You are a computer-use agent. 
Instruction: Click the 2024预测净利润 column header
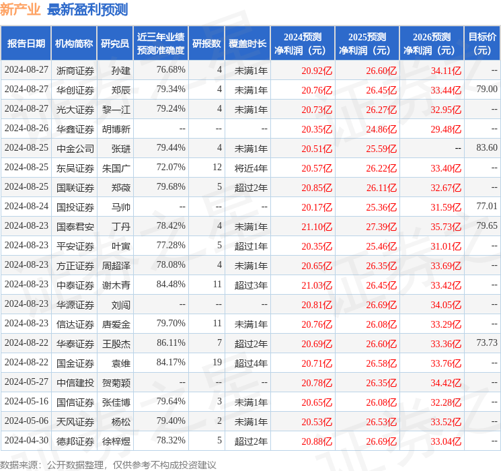[303, 43]
